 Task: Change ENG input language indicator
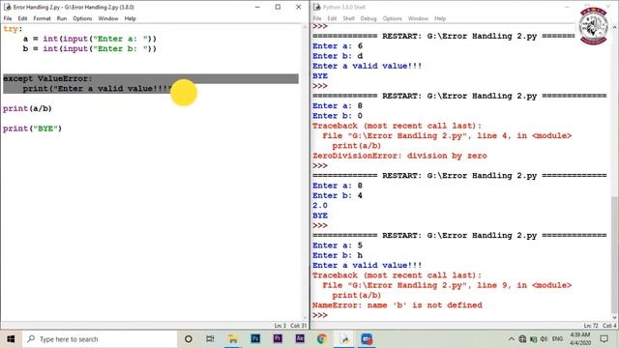557,339
